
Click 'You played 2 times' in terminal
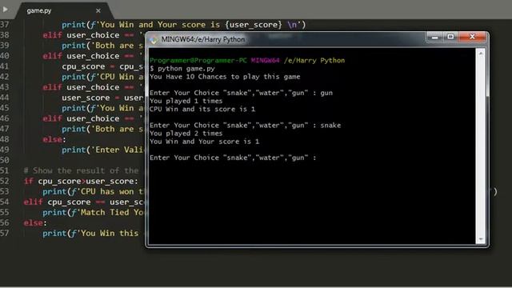point(186,134)
